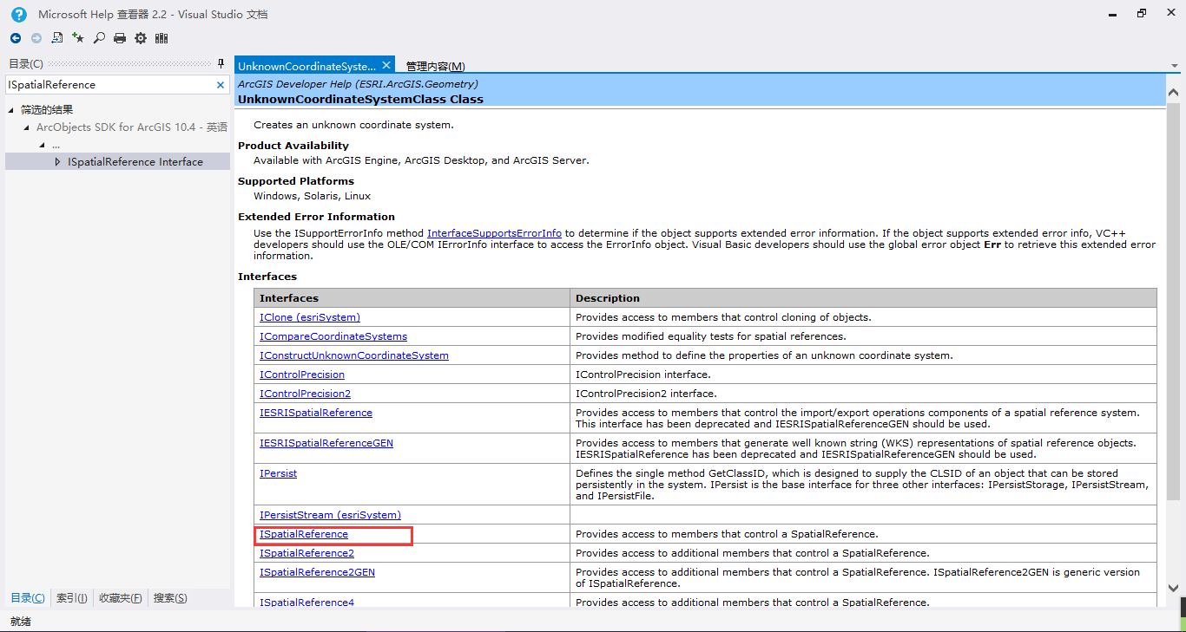Click the show-topic-in-contents sync icon
The width and height of the screenshot is (1186, 632).
click(x=57, y=38)
